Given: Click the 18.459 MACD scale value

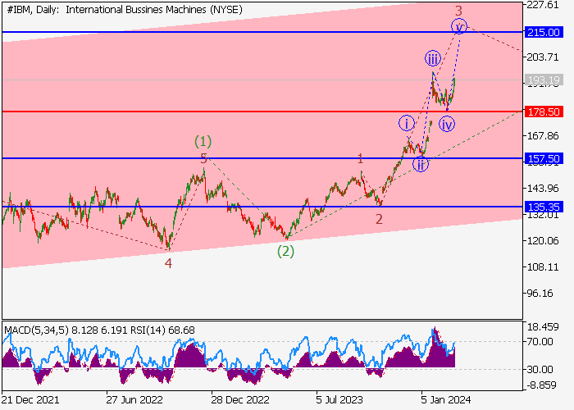Looking at the screenshot, I should [543, 327].
